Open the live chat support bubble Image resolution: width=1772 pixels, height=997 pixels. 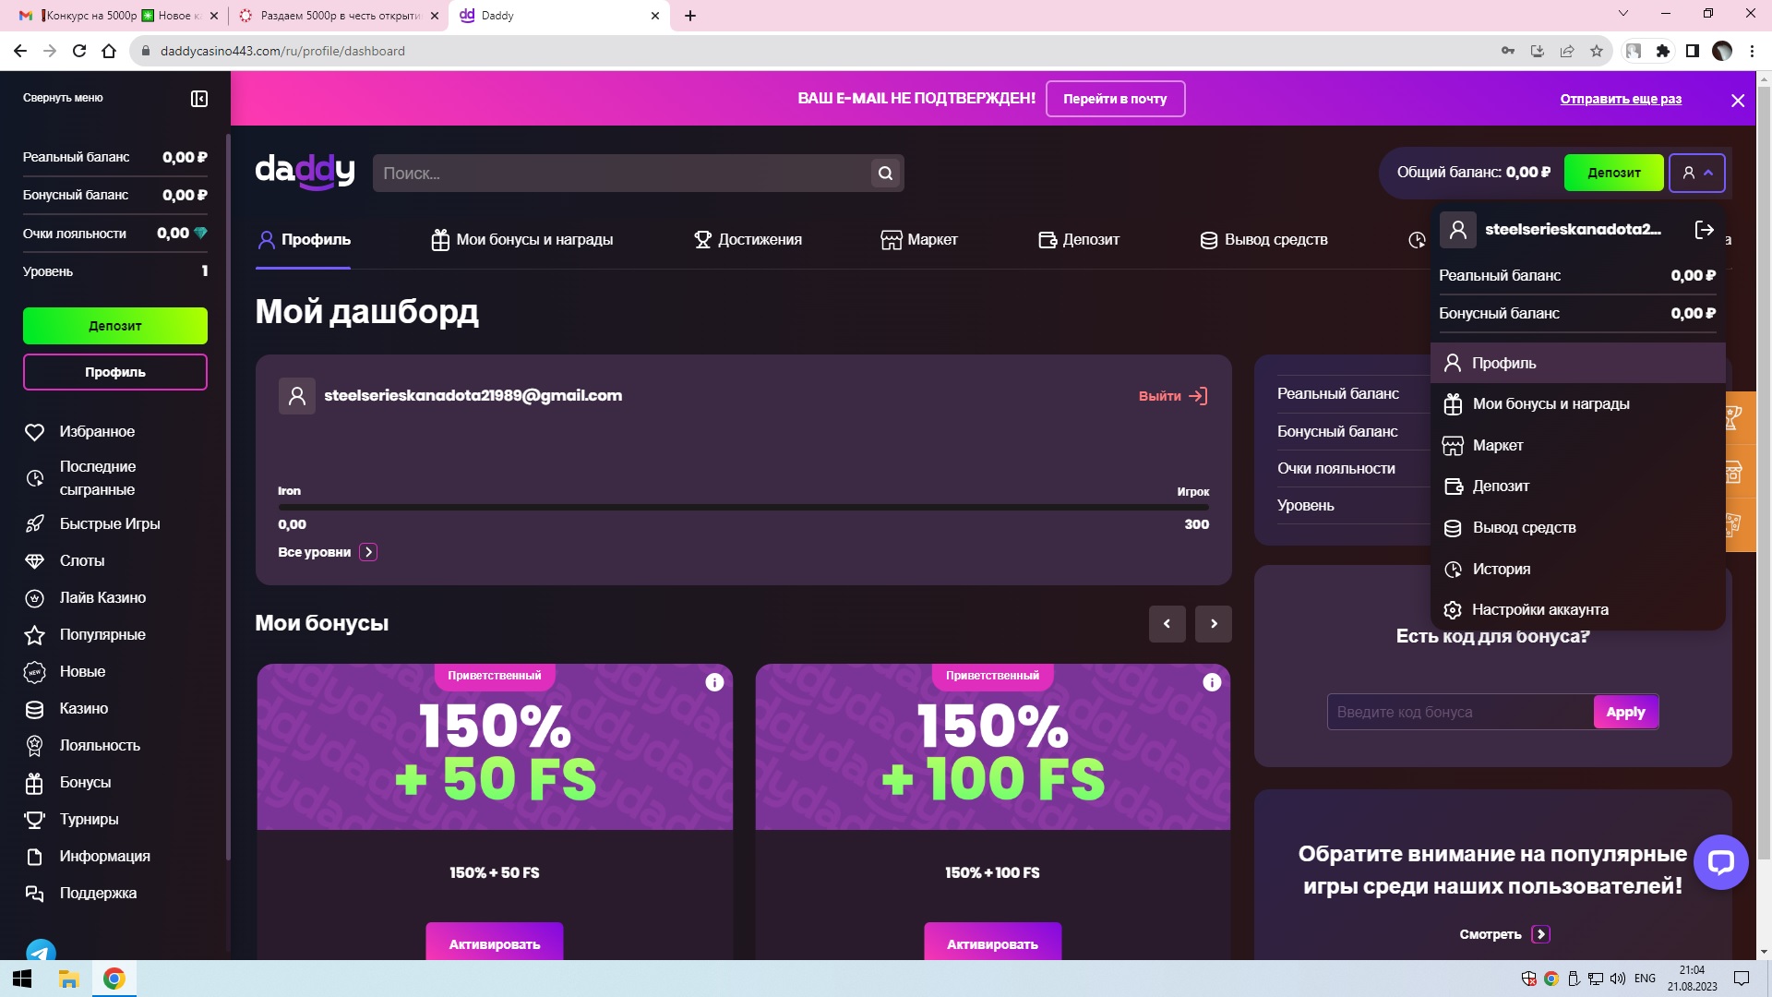(x=1721, y=862)
